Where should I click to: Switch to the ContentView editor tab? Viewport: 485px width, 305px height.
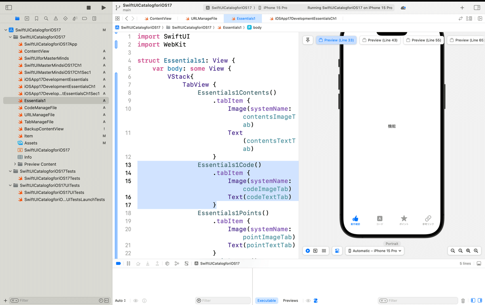(x=157, y=19)
